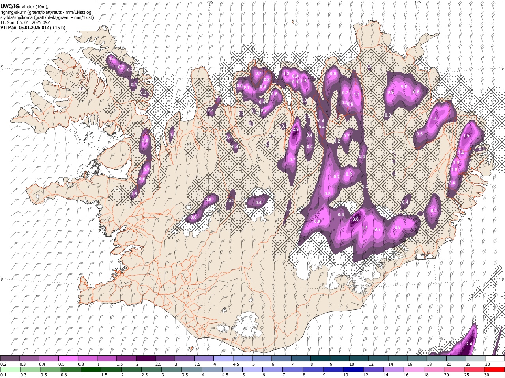Screen dimensions: 505x378
Task: Click the "1.5" value in the north
Action: click(x=303, y=81)
